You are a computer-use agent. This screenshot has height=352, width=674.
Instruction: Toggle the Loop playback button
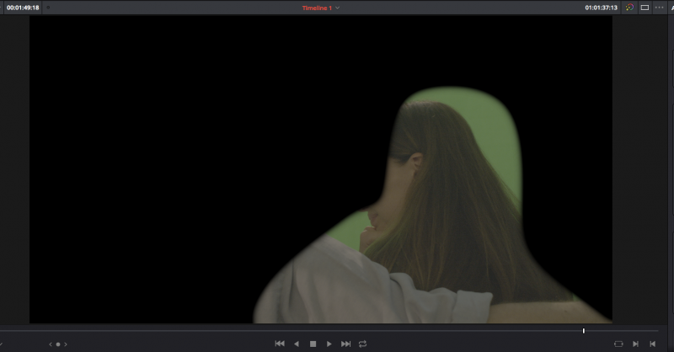[363, 344]
